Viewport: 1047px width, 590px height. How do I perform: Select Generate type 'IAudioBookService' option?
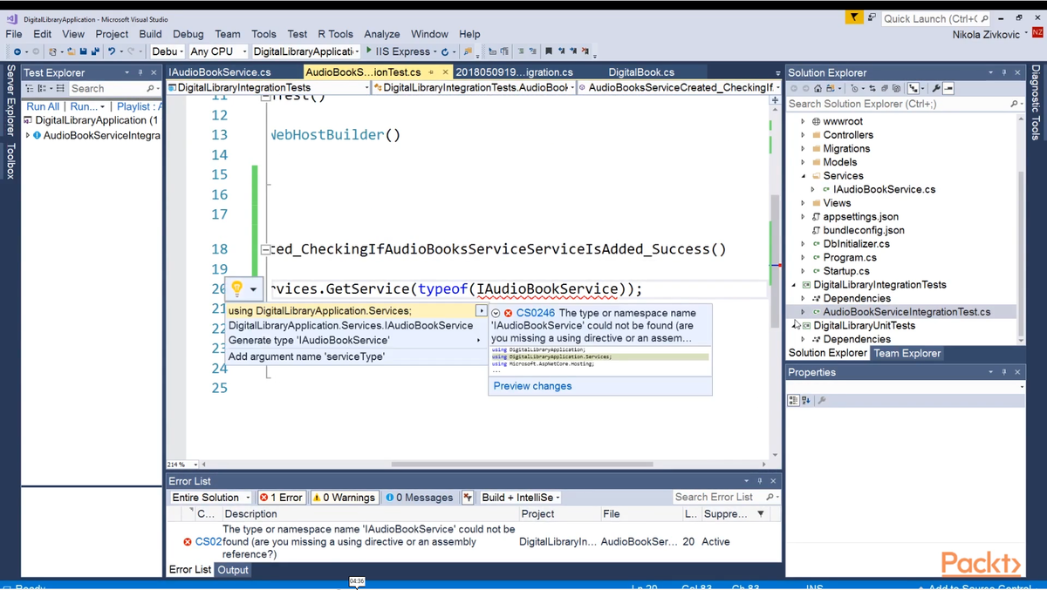354,340
